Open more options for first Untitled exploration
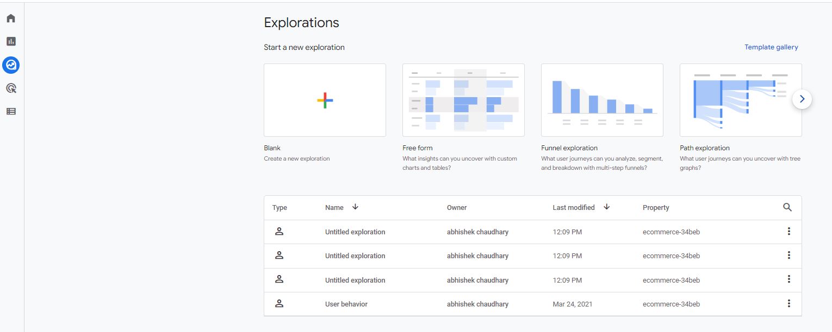This screenshot has width=832, height=332. pos(788,232)
